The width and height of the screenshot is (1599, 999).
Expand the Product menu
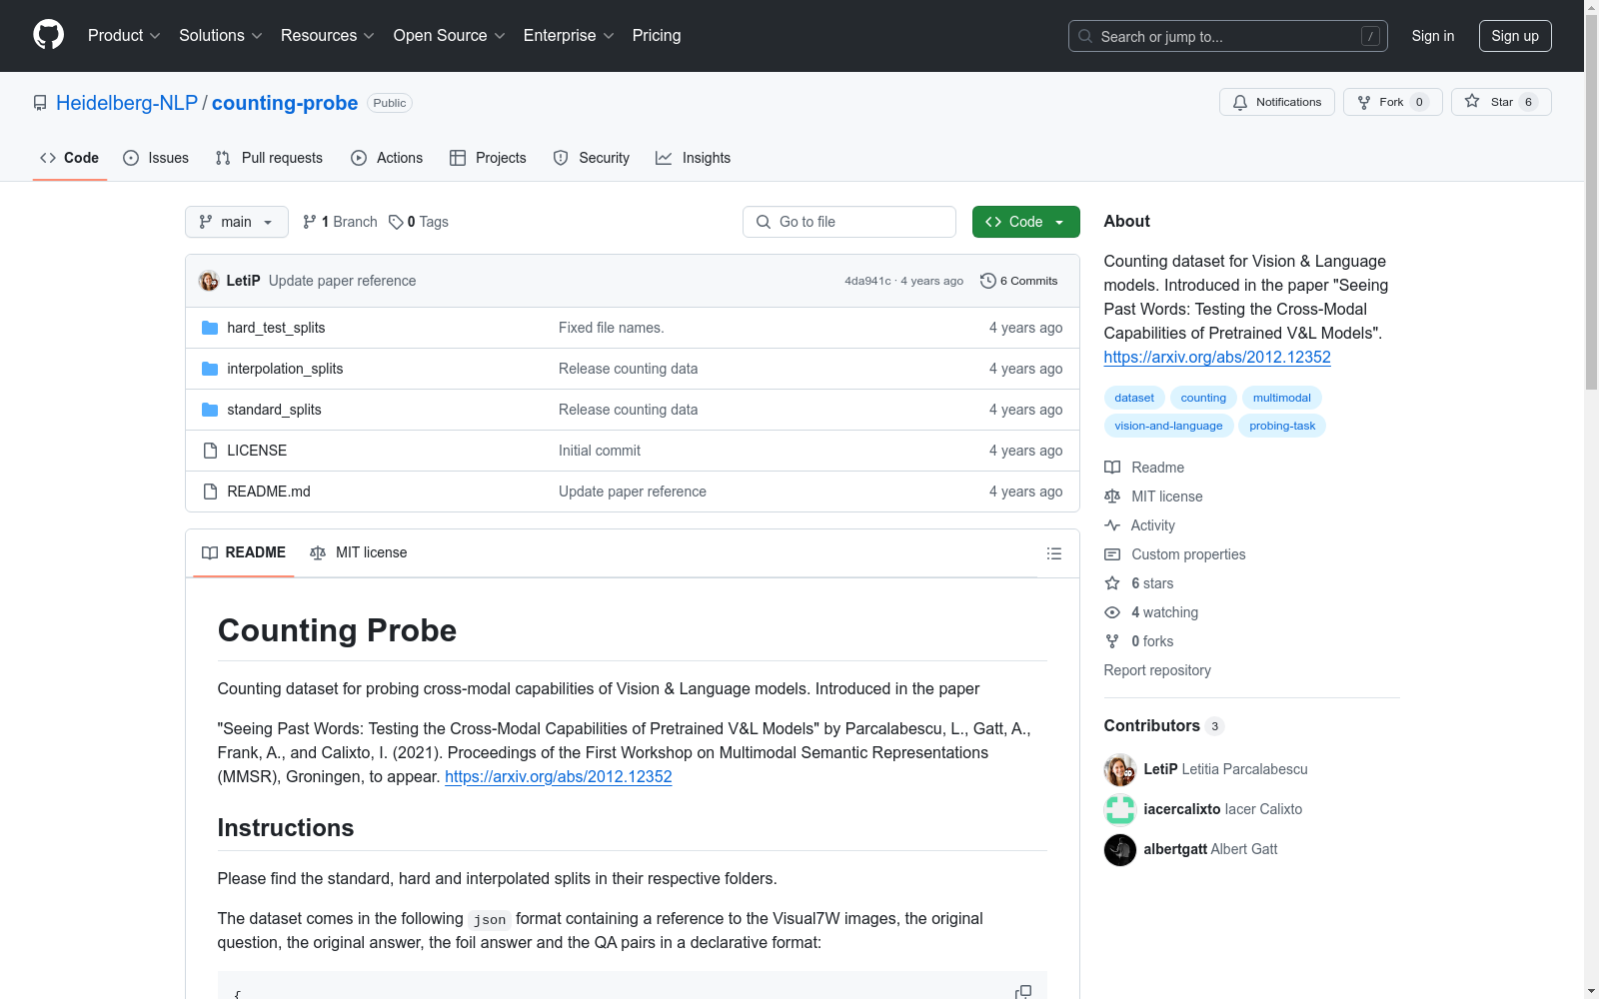click(124, 35)
